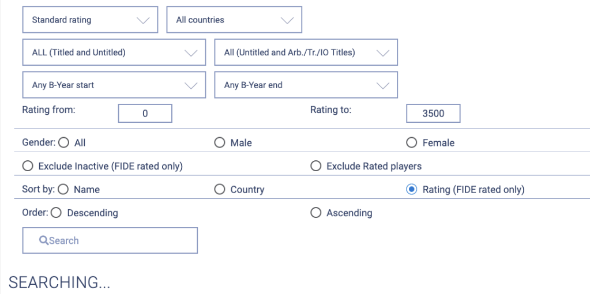Open the Any B-Year start dropdown
Screen dimensions: 590x294
tap(114, 85)
